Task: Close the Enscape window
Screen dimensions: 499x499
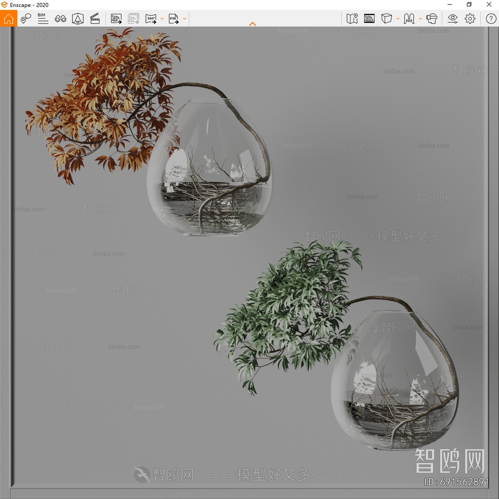Action: click(489, 5)
